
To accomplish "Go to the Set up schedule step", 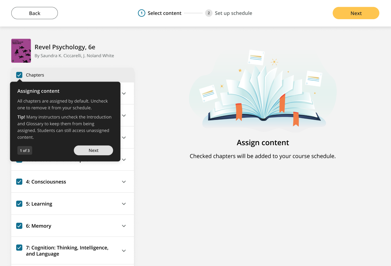I will (x=233, y=13).
